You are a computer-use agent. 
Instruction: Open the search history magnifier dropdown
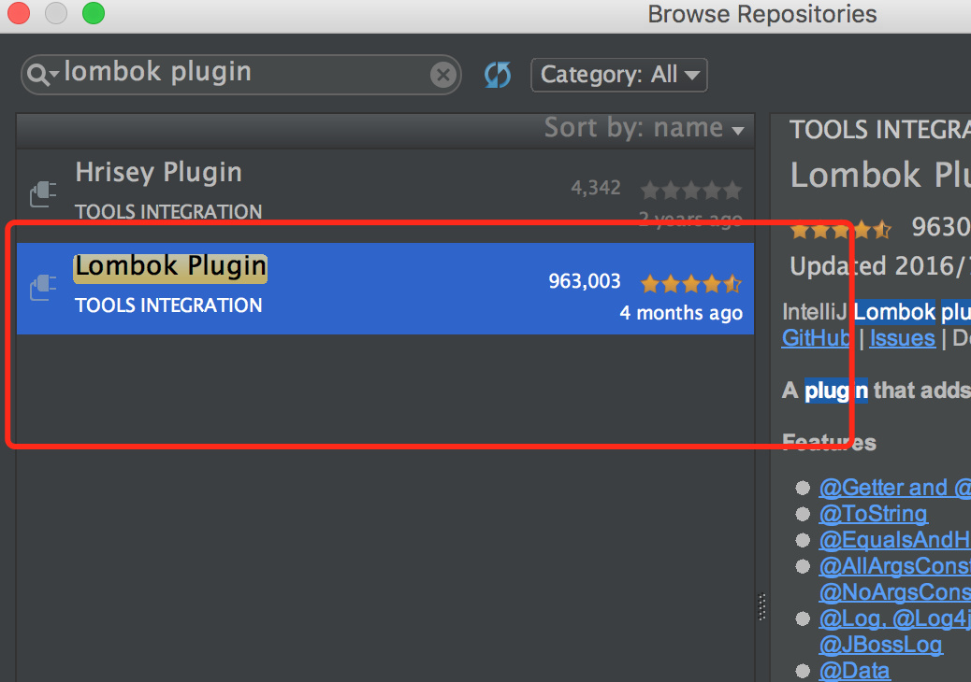pyautogui.click(x=41, y=74)
